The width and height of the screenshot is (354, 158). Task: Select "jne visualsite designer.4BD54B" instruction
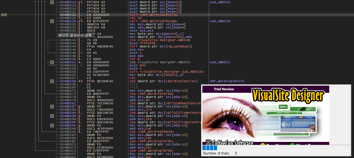[x=160, y=40]
